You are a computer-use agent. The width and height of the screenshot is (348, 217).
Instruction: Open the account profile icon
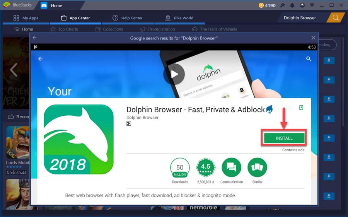pyautogui.click(x=302, y=5)
